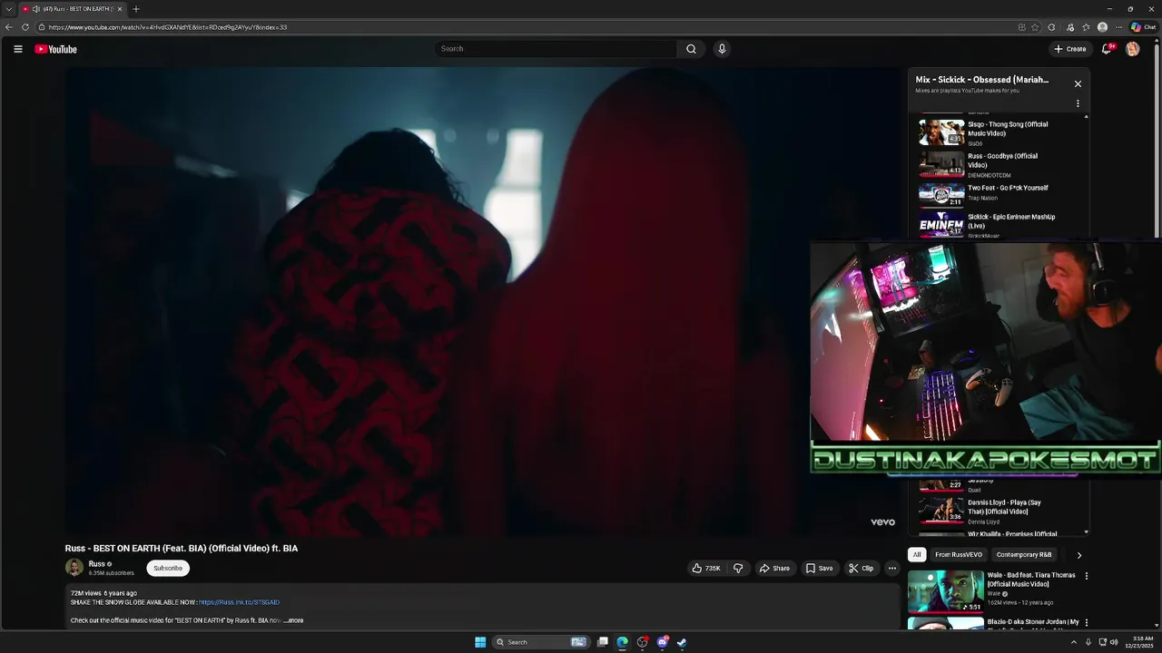Expand description with ...more

pos(293,620)
